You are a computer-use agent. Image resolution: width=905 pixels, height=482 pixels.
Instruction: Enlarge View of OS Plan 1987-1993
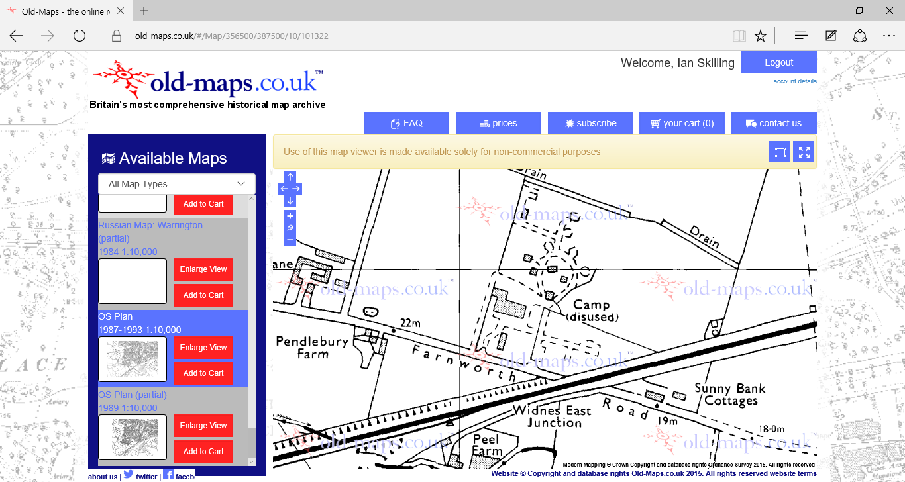pyautogui.click(x=203, y=348)
